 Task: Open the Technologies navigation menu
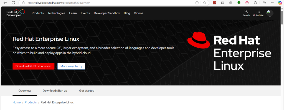click(x=56, y=13)
